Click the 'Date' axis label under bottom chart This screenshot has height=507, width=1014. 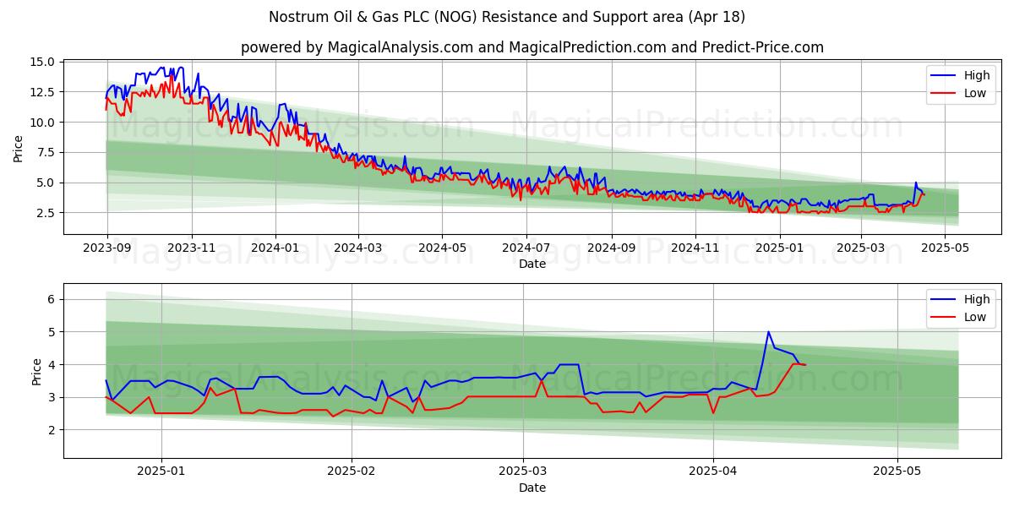coord(532,488)
